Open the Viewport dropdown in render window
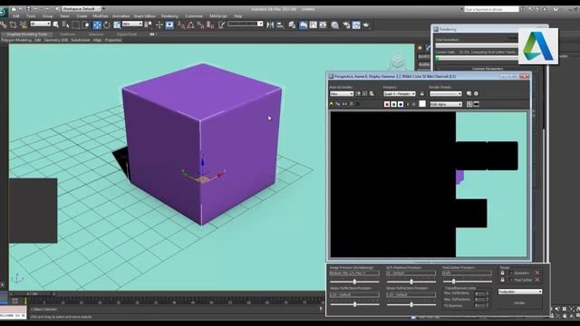Screen dimensions: 580x326 [x=400, y=94]
